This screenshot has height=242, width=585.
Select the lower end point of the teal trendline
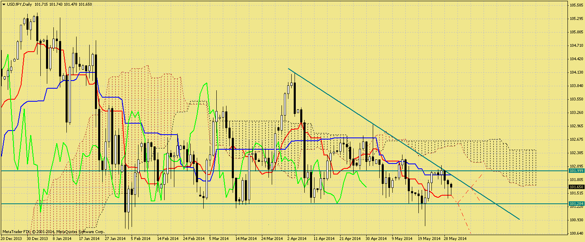point(520,219)
